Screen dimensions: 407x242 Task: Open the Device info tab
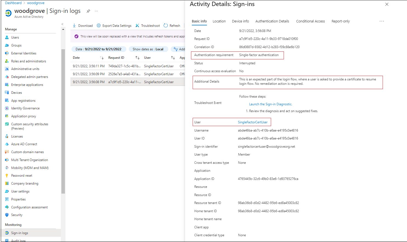pos(240,21)
